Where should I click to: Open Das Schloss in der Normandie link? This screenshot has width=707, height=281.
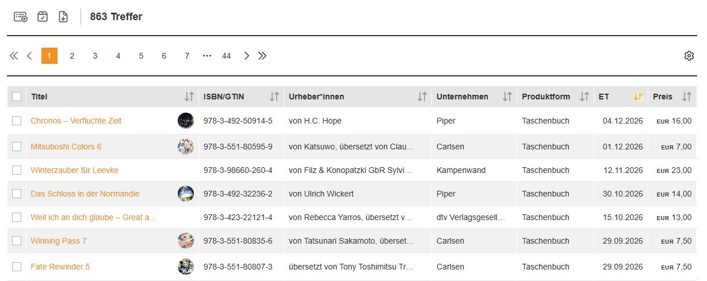point(85,194)
